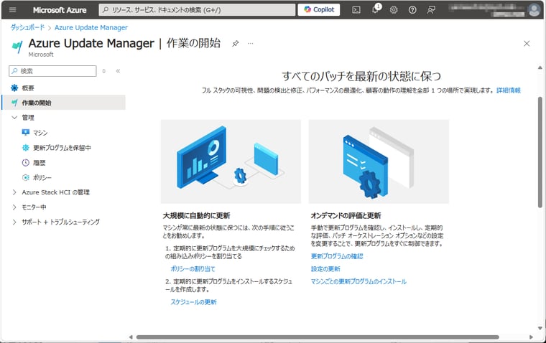Click マシンごとの更新プログラムのインストール link

point(358,281)
